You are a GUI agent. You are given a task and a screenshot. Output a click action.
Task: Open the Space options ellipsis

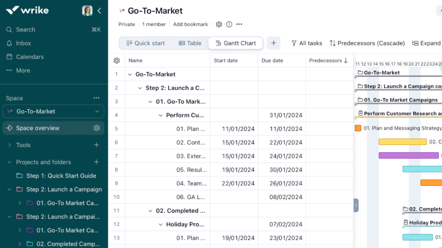point(96,98)
